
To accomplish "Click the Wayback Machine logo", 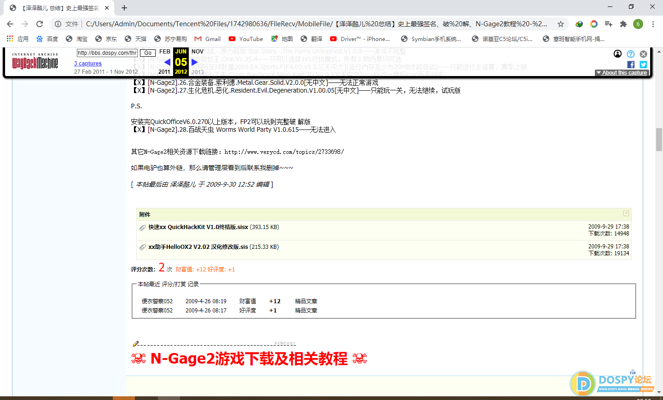I will click(35, 61).
